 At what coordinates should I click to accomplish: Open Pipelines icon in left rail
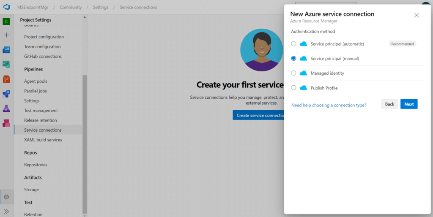(x=6, y=94)
